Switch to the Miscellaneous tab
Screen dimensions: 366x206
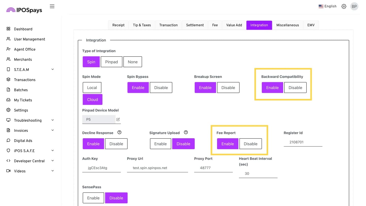point(288,25)
